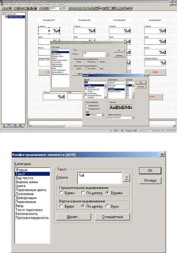Select Влево radio in enlarged dialog
This screenshot has height=253, width=177.
(x=61, y=193)
